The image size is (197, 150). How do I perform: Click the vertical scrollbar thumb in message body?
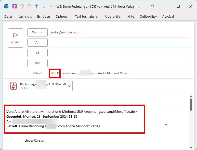(191, 105)
